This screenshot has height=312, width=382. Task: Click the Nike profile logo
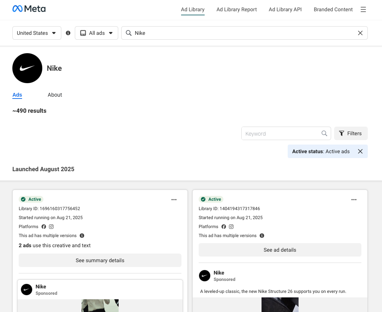[27, 68]
